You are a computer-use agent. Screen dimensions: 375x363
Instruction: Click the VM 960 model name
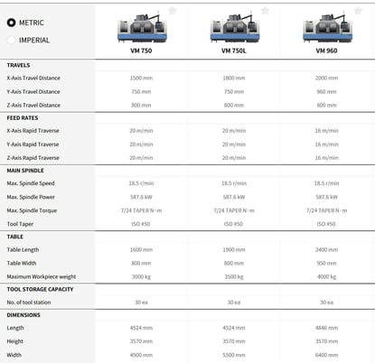[326, 51]
